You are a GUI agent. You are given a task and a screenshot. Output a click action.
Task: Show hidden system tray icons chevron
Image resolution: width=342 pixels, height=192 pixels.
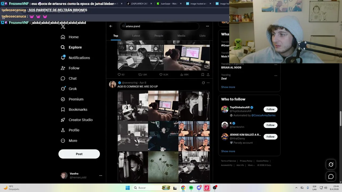click(x=296, y=188)
